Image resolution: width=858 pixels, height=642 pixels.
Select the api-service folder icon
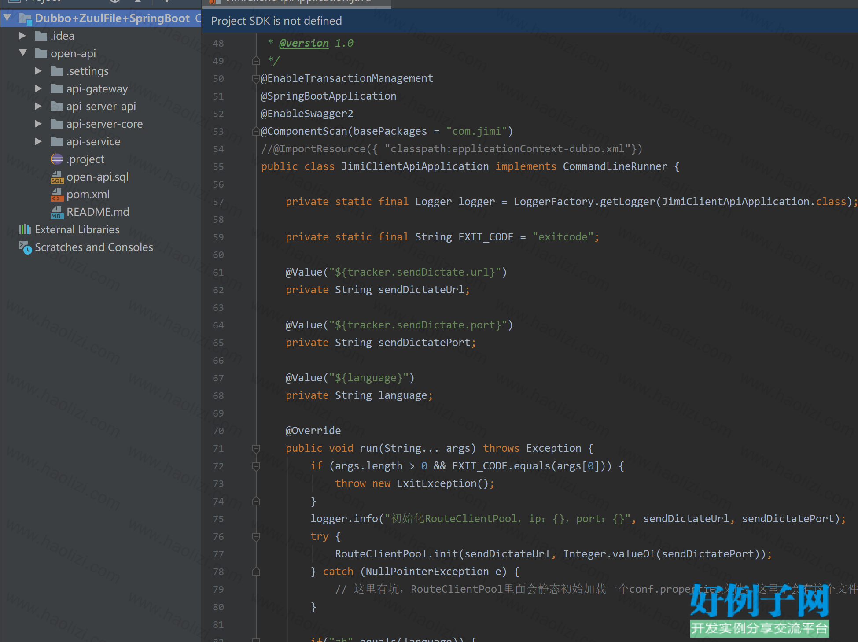[57, 141]
